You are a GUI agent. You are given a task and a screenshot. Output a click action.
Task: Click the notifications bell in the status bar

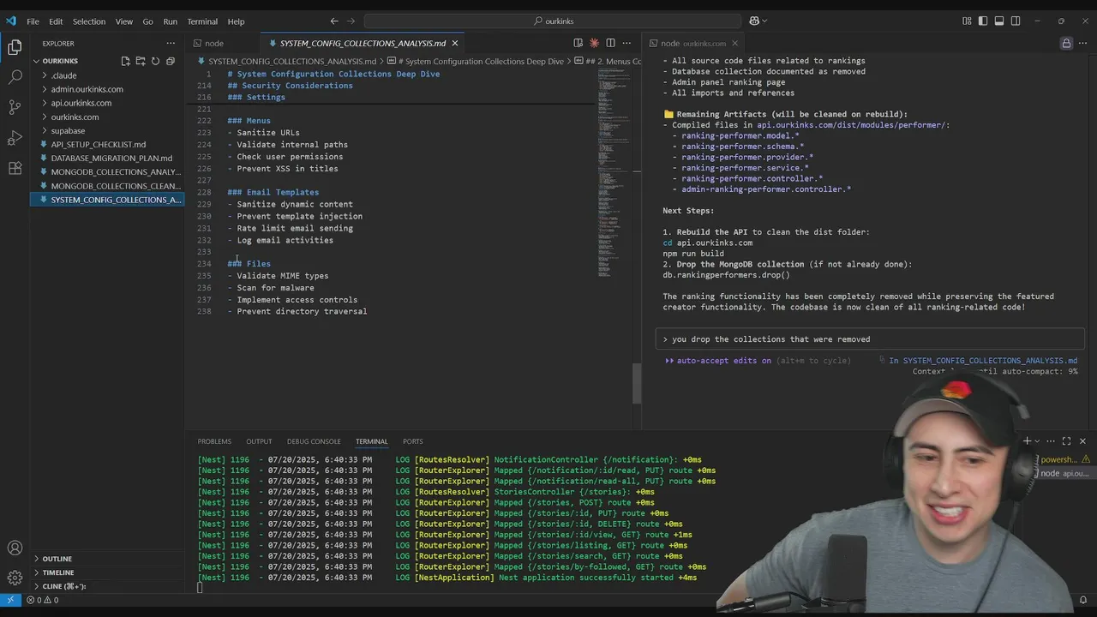[x=1083, y=600]
